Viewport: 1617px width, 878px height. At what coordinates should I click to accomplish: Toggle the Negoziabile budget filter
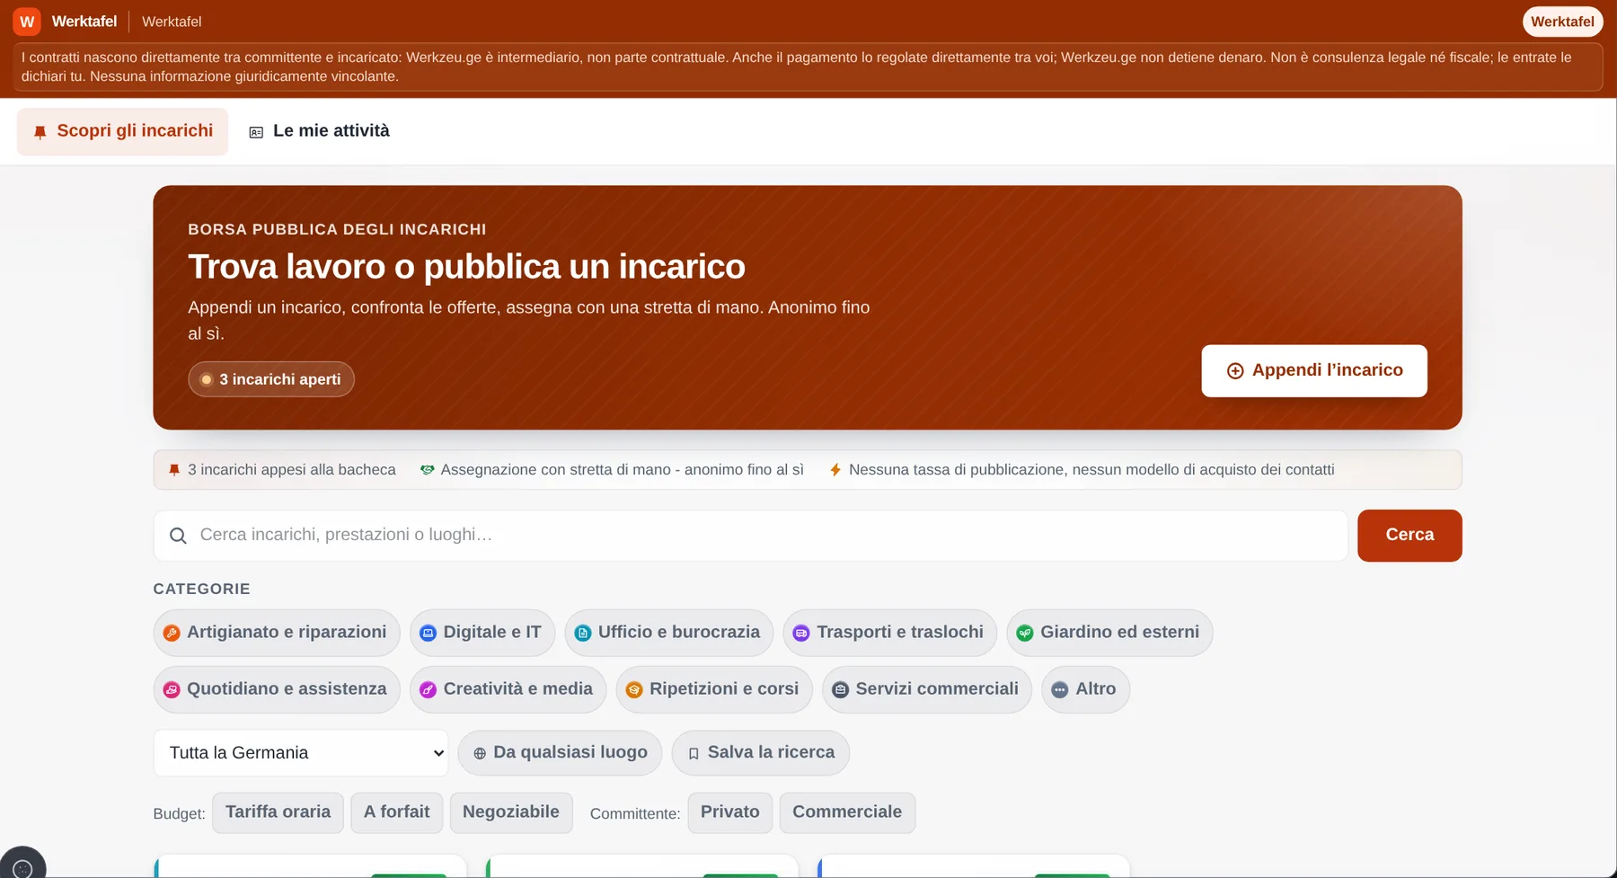point(511,812)
